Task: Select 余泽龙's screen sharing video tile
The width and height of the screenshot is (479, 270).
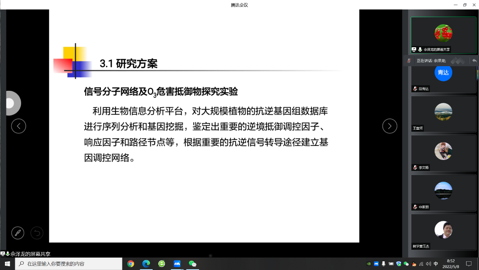Action: [x=443, y=35]
